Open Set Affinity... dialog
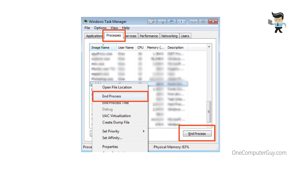 pyautogui.click(x=120, y=138)
